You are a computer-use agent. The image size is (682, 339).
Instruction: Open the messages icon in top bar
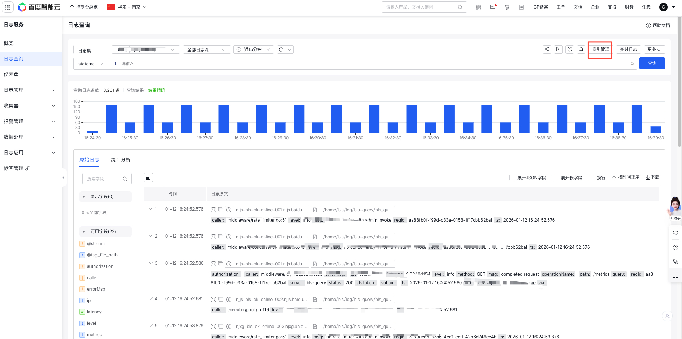pyautogui.click(x=493, y=7)
